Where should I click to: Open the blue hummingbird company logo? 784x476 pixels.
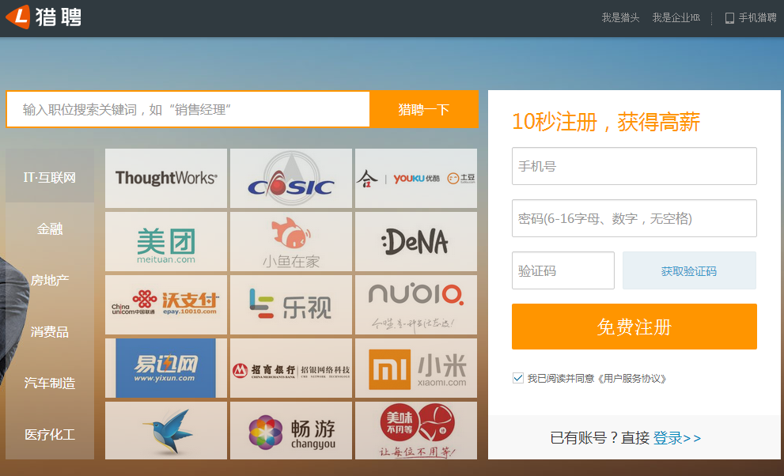166,431
